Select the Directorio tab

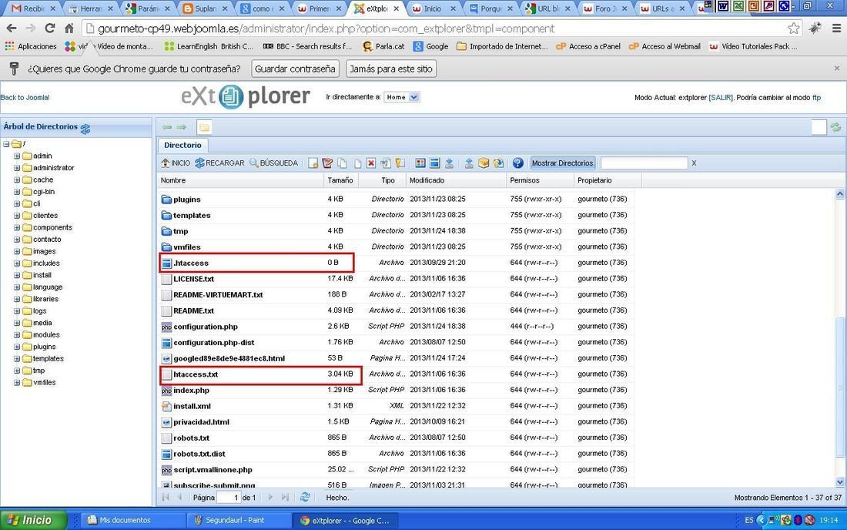pos(182,145)
